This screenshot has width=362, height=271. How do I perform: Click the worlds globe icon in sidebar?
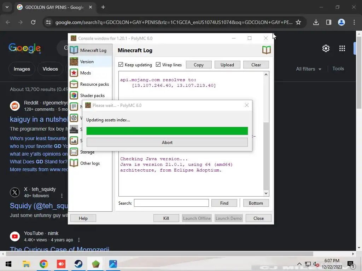[74, 118]
